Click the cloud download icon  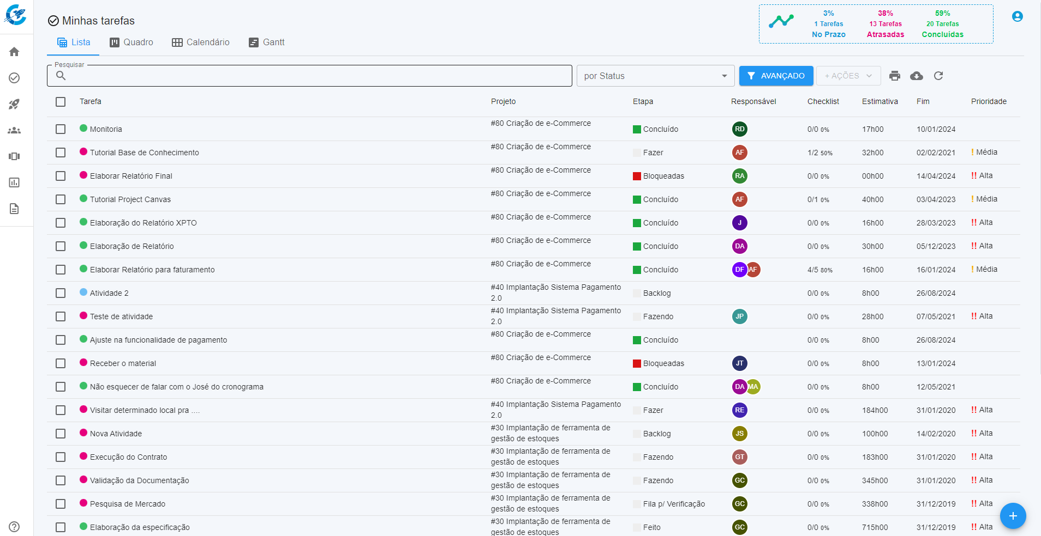click(917, 76)
